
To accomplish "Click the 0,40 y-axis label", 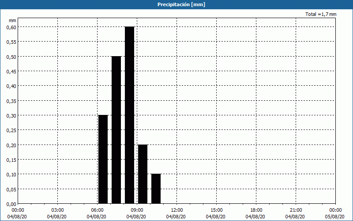I will (11, 86).
